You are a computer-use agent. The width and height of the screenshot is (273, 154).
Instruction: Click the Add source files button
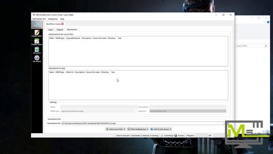click(114, 129)
